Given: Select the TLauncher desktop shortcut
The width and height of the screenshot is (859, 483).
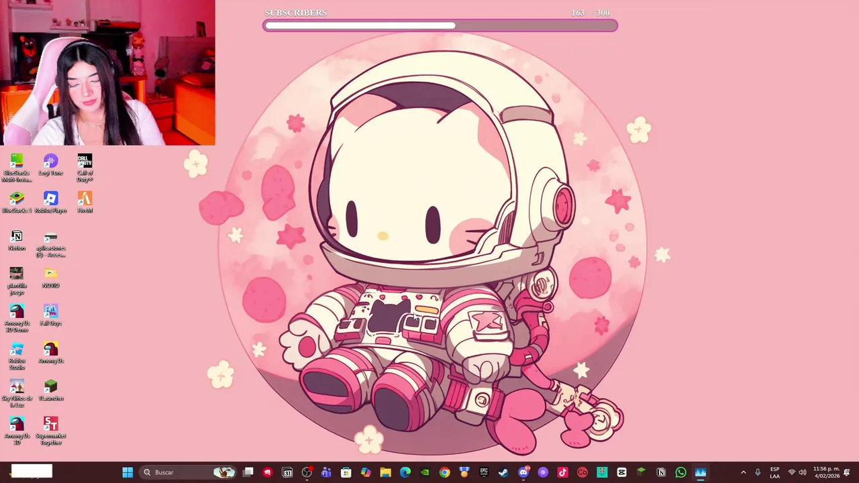Looking at the screenshot, I should coord(51,390).
